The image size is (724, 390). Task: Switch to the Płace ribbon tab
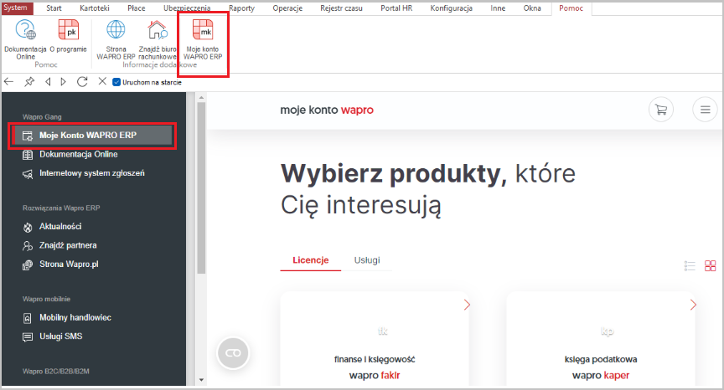(137, 8)
